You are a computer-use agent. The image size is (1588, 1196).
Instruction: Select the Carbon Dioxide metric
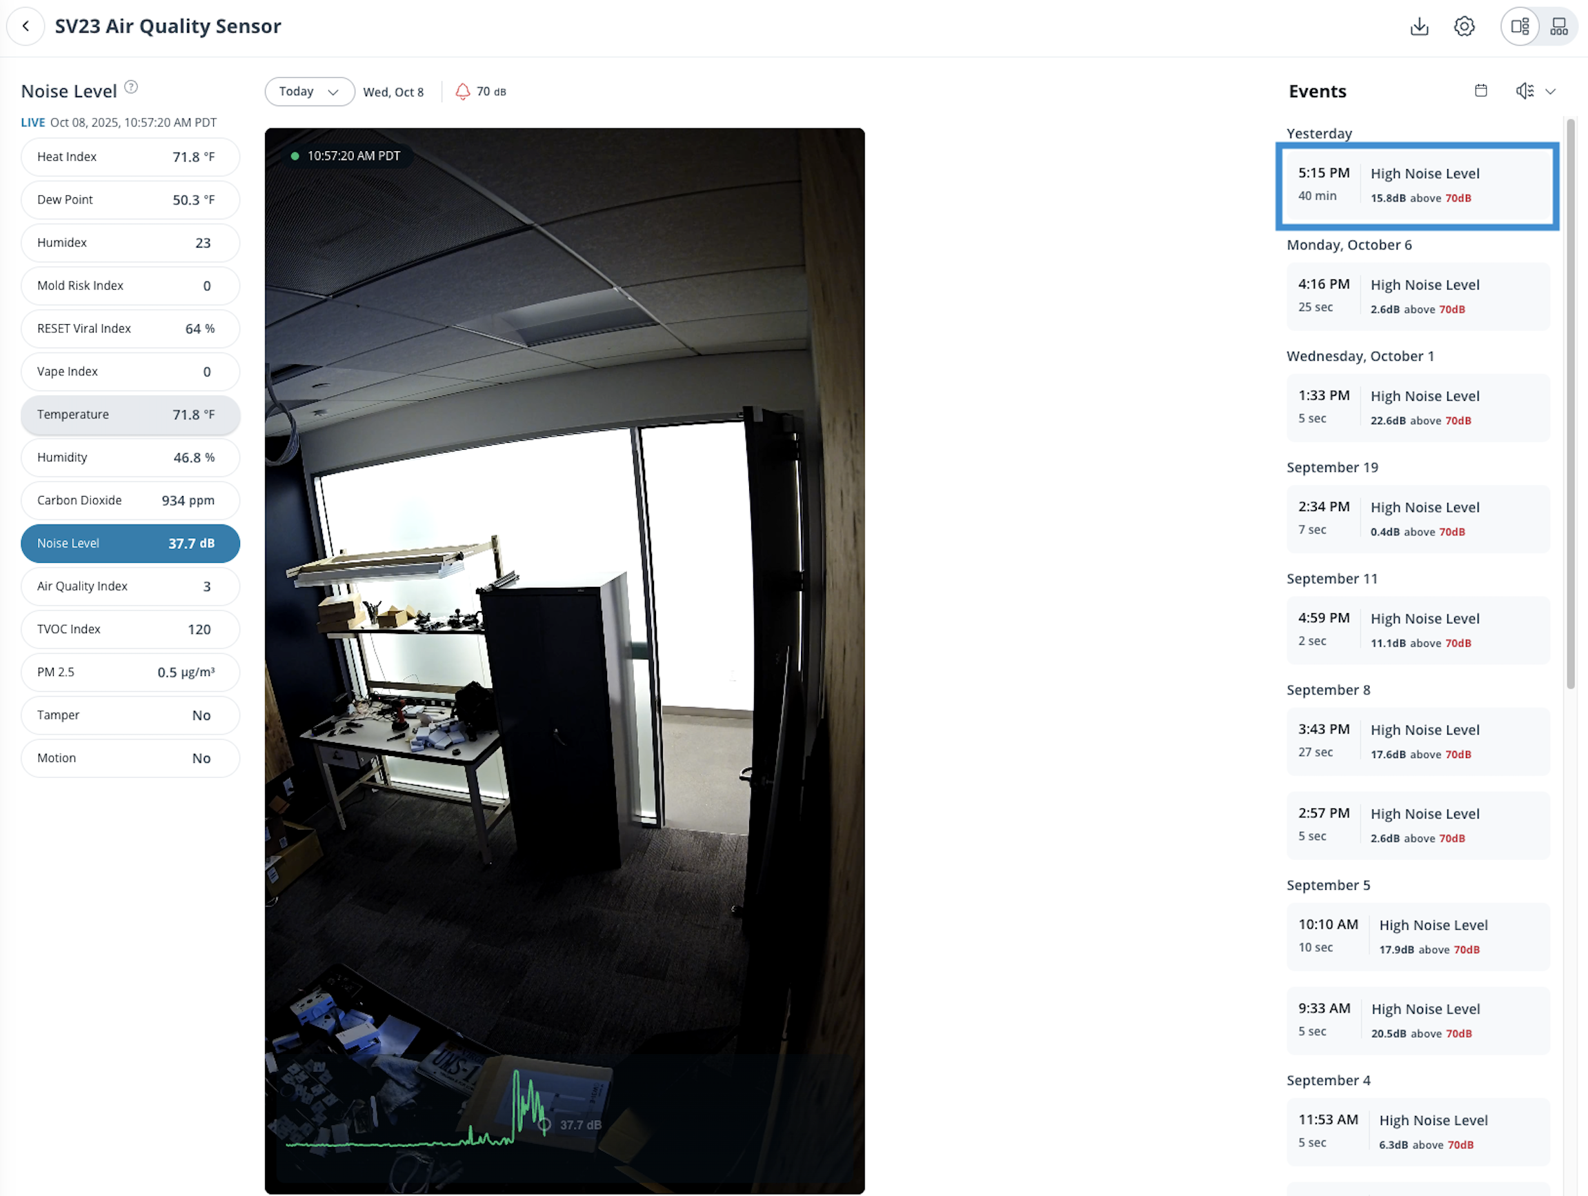(130, 500)
